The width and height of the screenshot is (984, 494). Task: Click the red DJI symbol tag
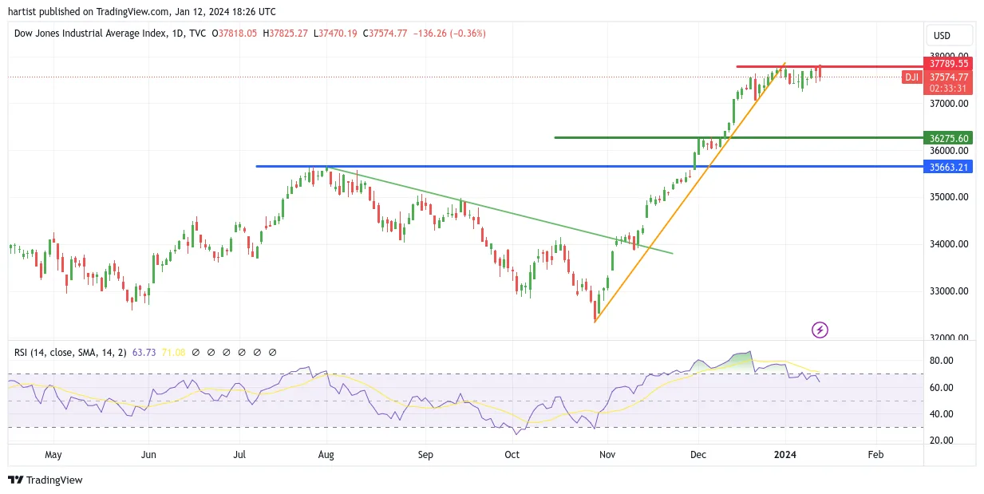(x=911, y=77)
